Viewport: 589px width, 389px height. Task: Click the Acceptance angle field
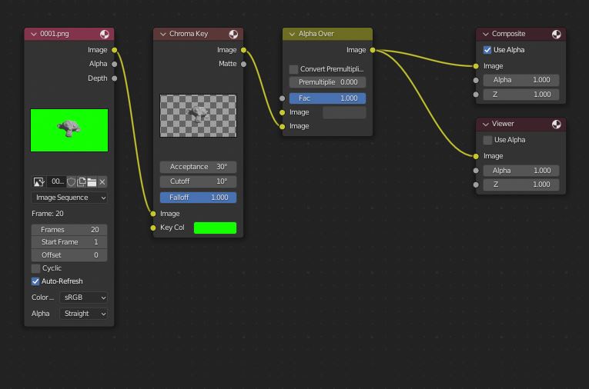198,167
